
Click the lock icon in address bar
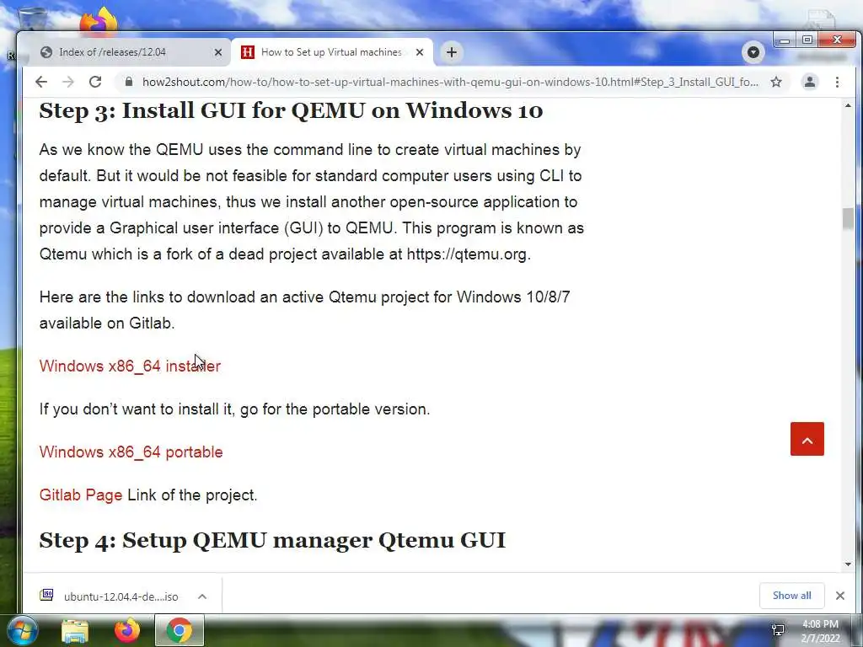[x=129, y=82]
